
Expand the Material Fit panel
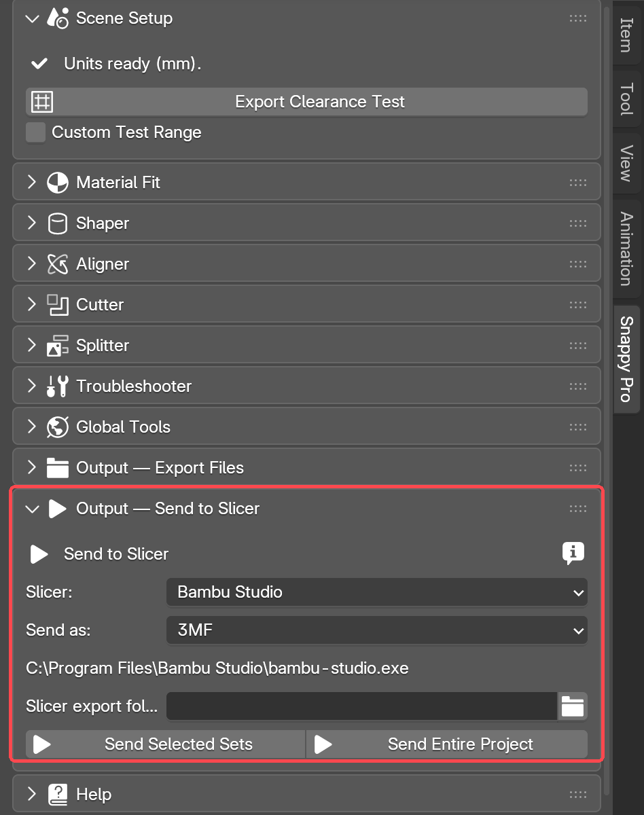(x=31, y=183)
